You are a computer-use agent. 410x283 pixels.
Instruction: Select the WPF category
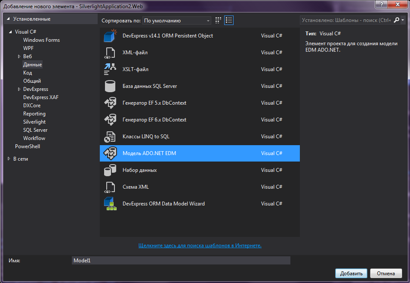coord(28,48)
